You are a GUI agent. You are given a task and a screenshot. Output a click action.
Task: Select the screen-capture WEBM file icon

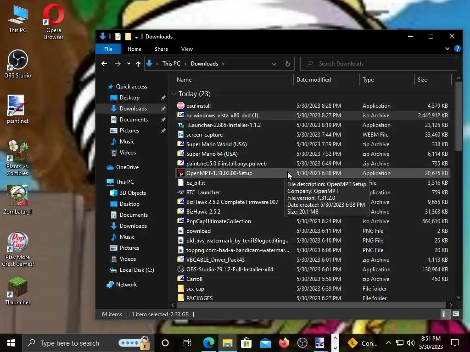(x=181, y=134)
